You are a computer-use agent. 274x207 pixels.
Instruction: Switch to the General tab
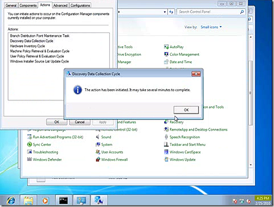point(11,5)
